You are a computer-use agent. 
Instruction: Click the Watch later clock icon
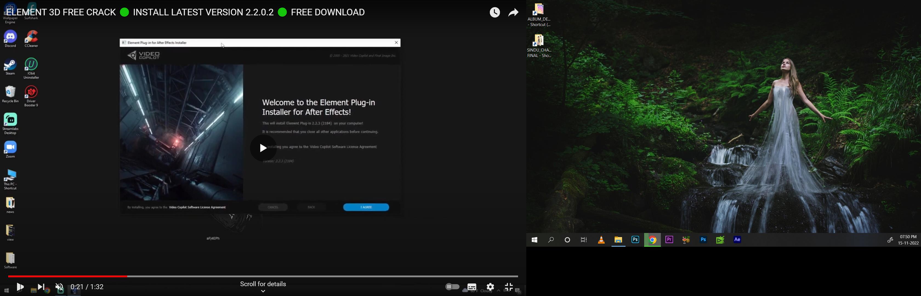pos(495,13)
